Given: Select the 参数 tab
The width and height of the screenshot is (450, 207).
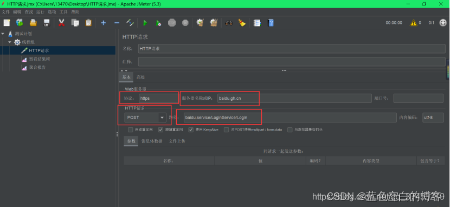Looking at the screenshot, I should [x=131, y=141].
